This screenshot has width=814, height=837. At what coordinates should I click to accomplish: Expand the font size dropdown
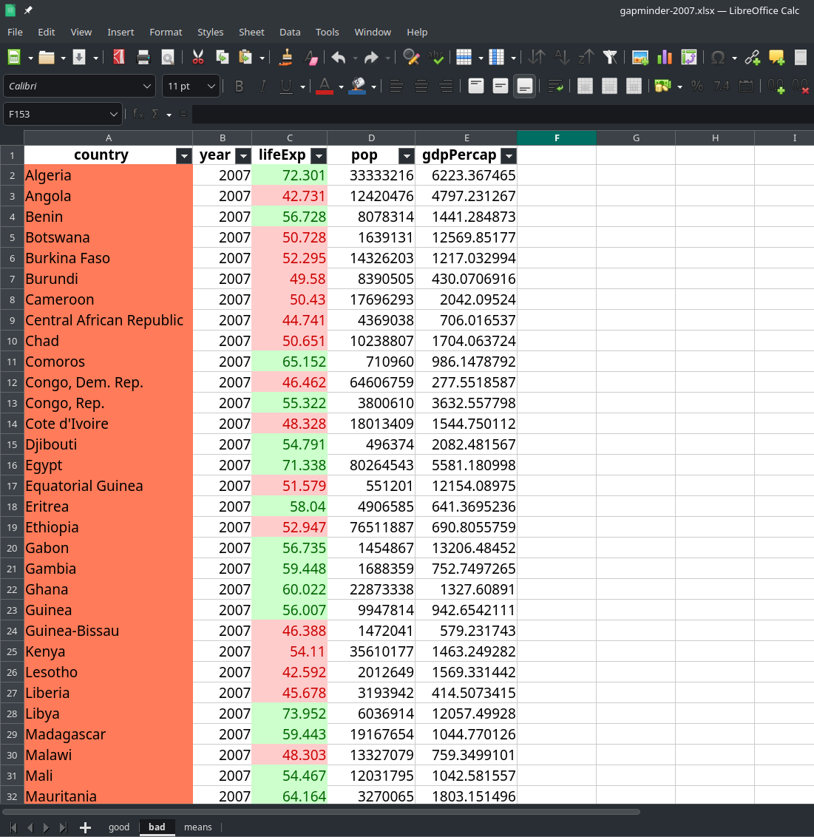(x=211, y=87)
